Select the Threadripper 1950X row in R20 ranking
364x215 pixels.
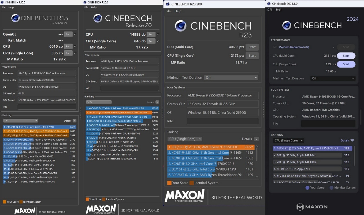coord(122,125)
